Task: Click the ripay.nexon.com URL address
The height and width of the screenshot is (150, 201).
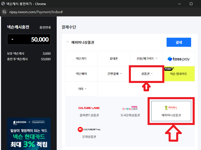Action: (x=36, y=12)
